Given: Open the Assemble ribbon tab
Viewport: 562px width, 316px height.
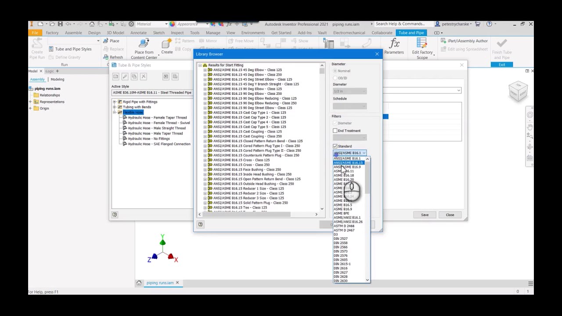Looking at the screenshot, I should pos(73,32).
